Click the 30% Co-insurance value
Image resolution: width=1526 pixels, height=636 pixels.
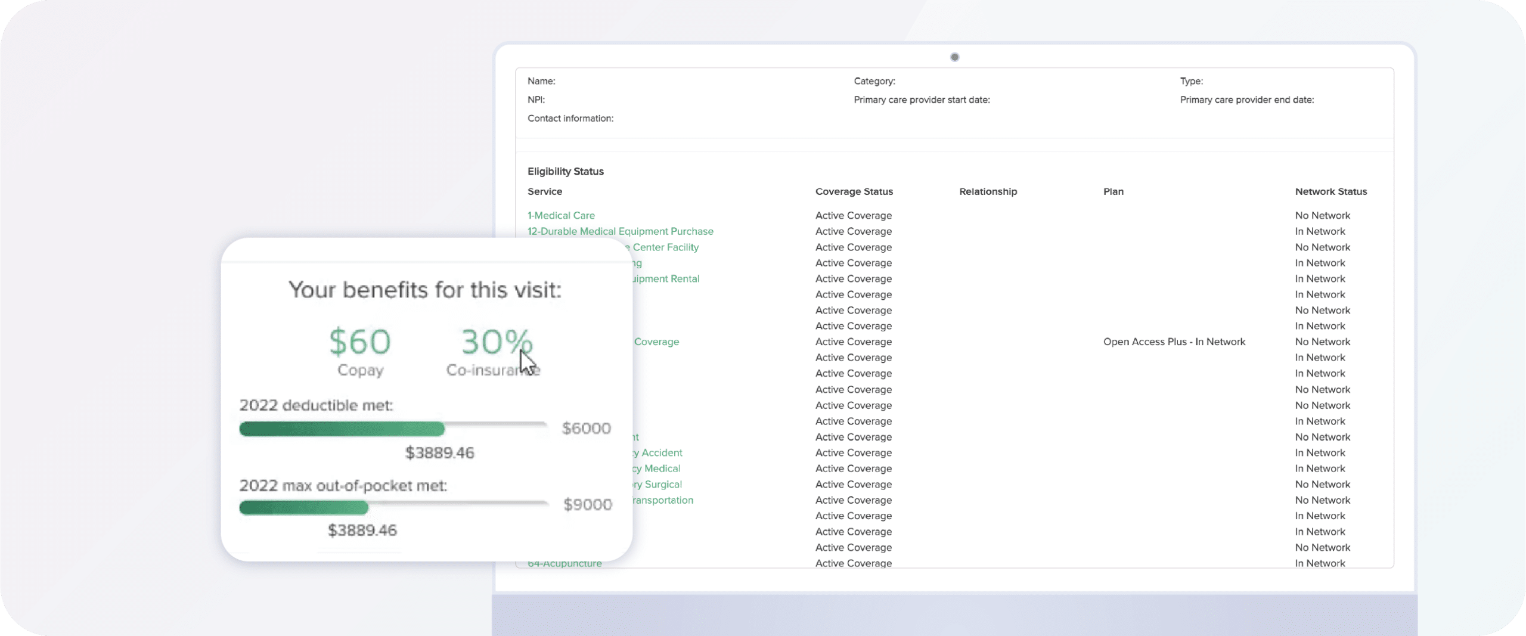[496, 342]
